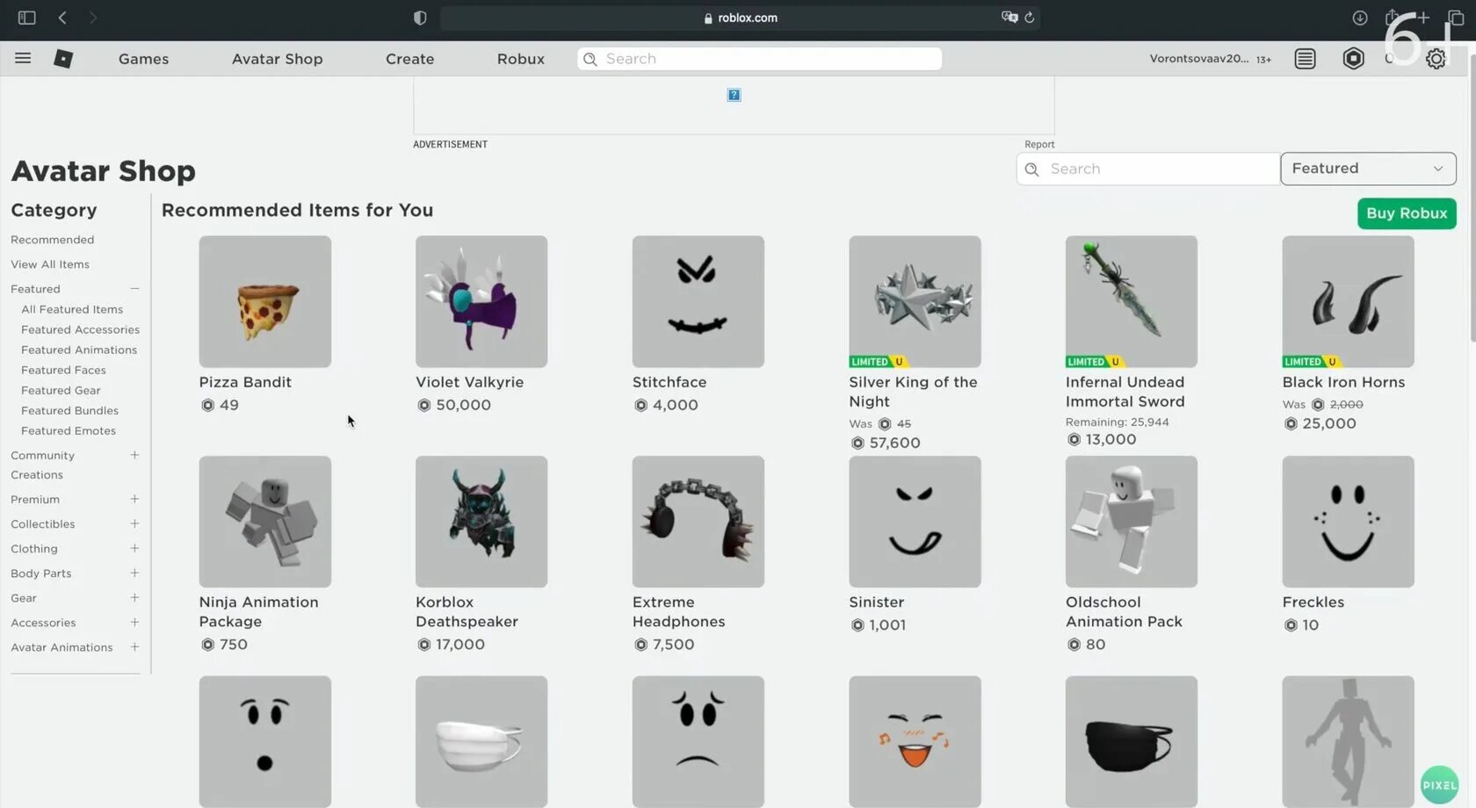Expand the Accessories category
Image resolution: width=1476 pixels, height=808 pixels.
click(x=134, y=622)
